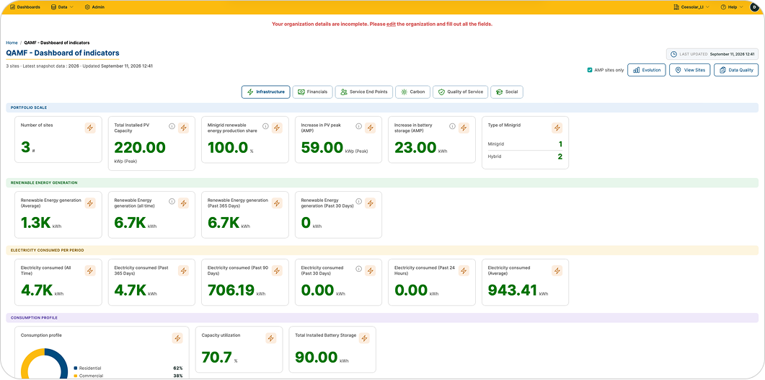The height and width of the screenshot is (380, 765).
Task: Click lightning icon on Increase in battery storage card
Action: (x=464, y=128)
